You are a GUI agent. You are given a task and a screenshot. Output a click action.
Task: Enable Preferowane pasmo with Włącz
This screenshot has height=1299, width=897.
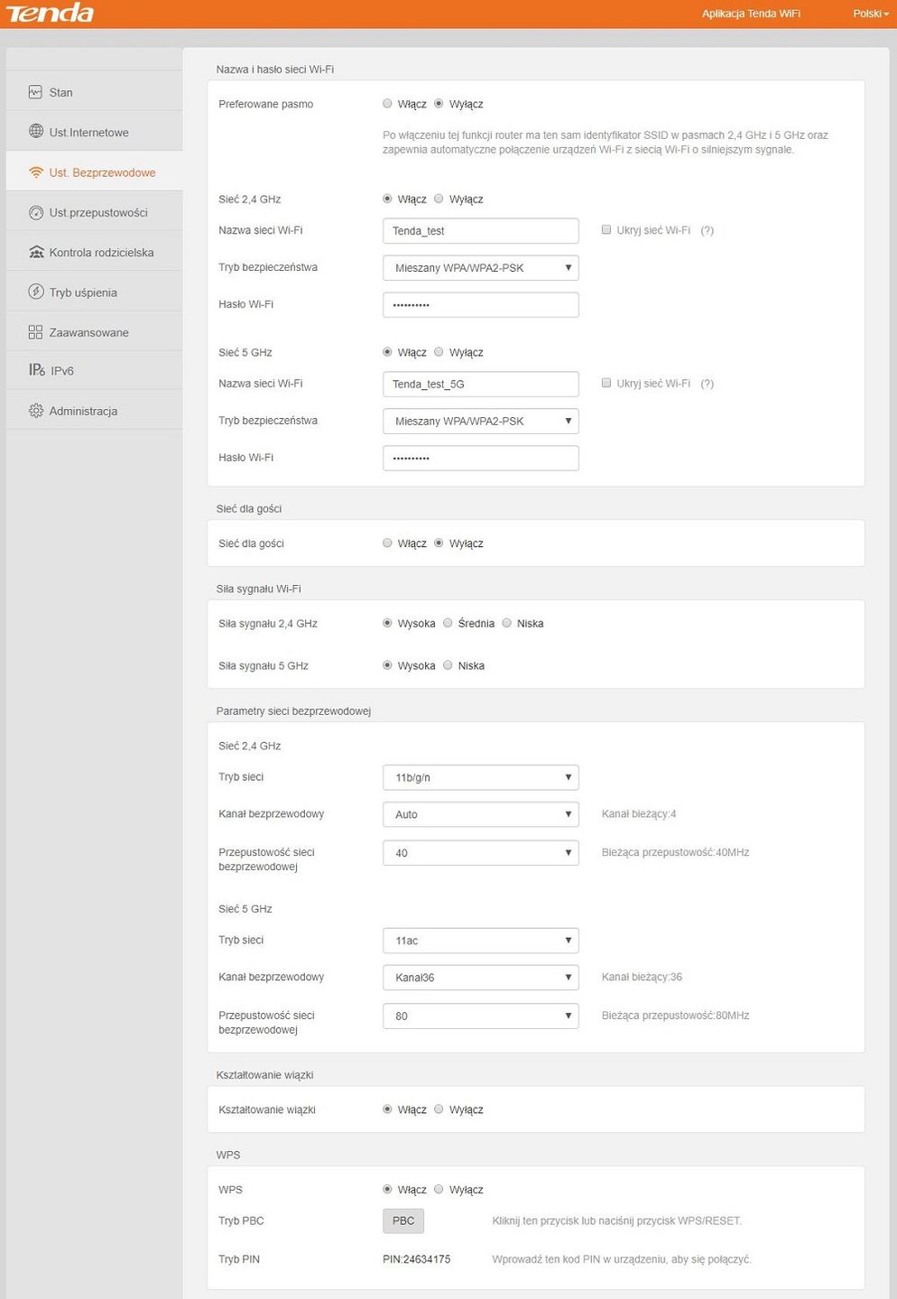(x=388, y=104)
